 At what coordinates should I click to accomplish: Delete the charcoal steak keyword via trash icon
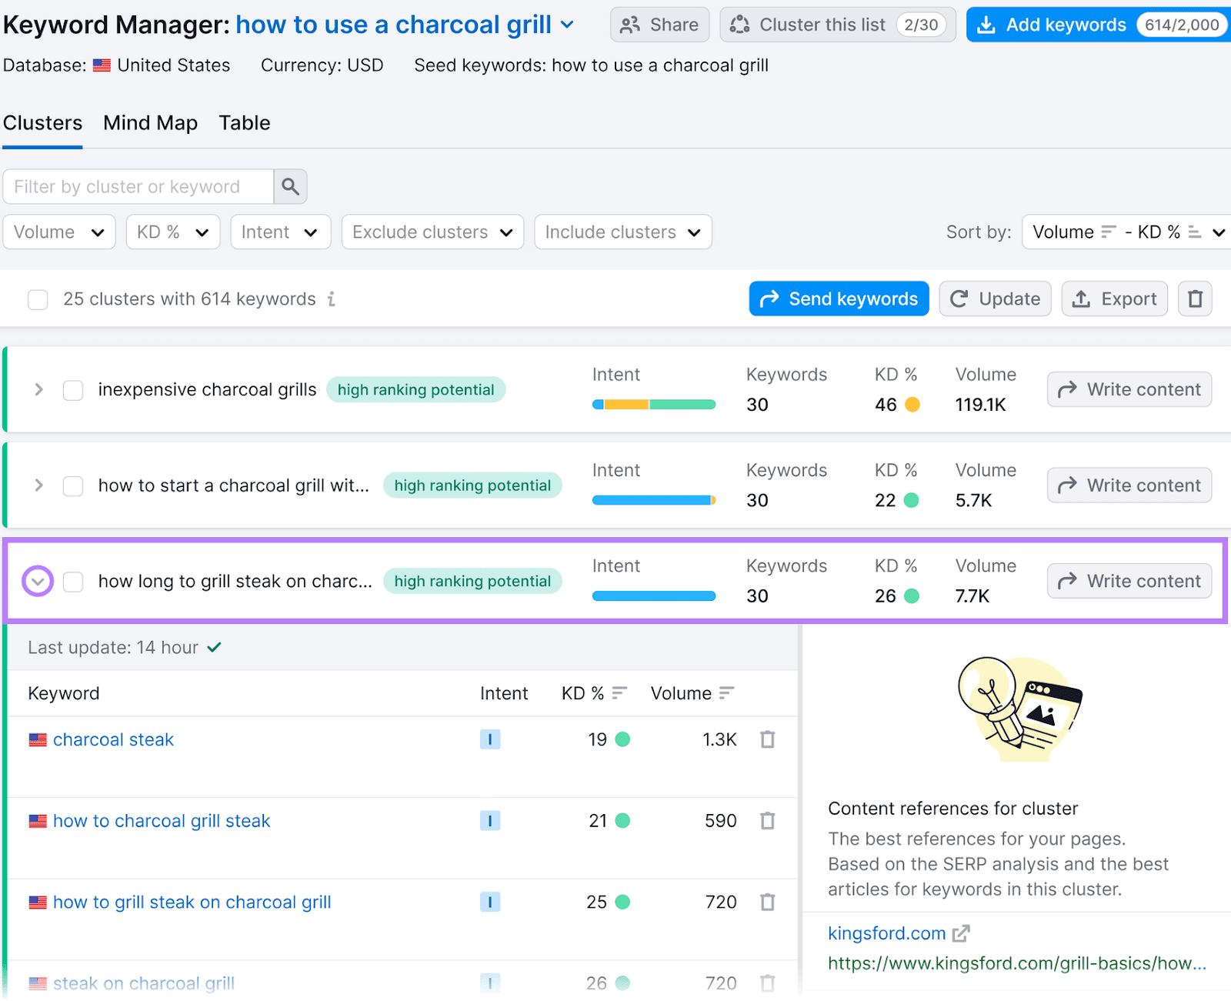pyautogui.click(x=767, y=739)
